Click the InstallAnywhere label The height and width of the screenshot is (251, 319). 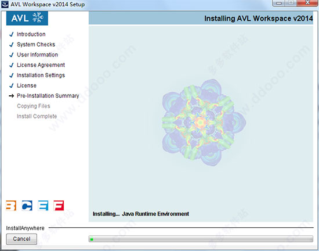pos(25,228)
